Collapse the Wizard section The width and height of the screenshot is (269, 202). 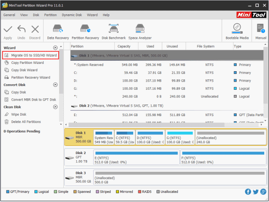(55, 48)
